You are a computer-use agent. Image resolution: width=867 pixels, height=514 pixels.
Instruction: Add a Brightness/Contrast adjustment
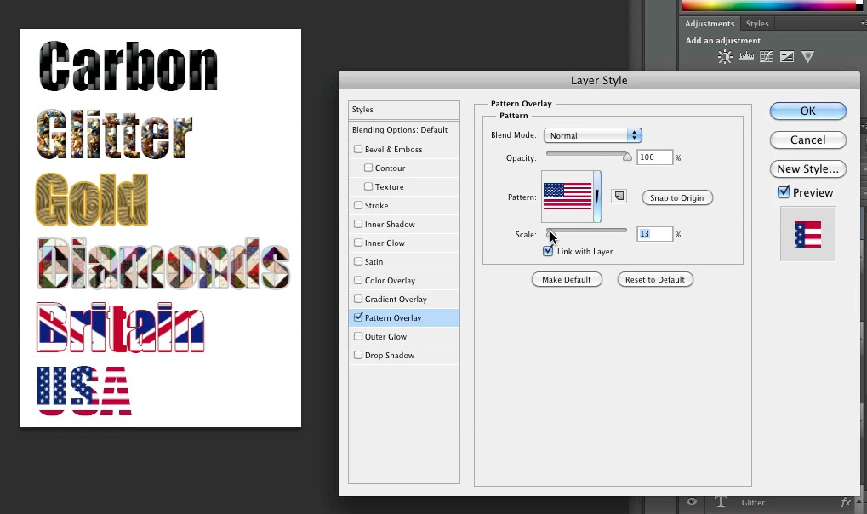pos(725,56)
